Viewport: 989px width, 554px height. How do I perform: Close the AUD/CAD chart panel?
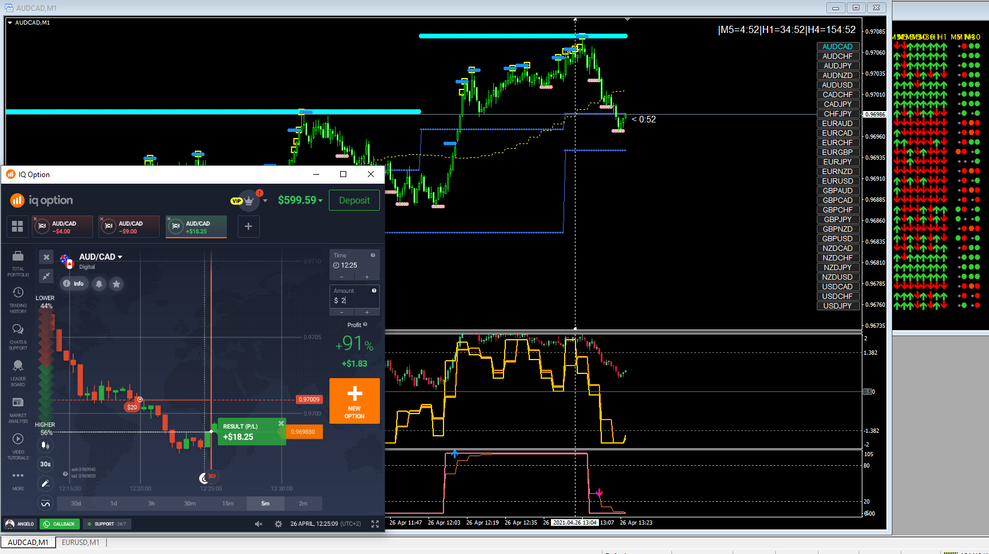pos(46,257)
